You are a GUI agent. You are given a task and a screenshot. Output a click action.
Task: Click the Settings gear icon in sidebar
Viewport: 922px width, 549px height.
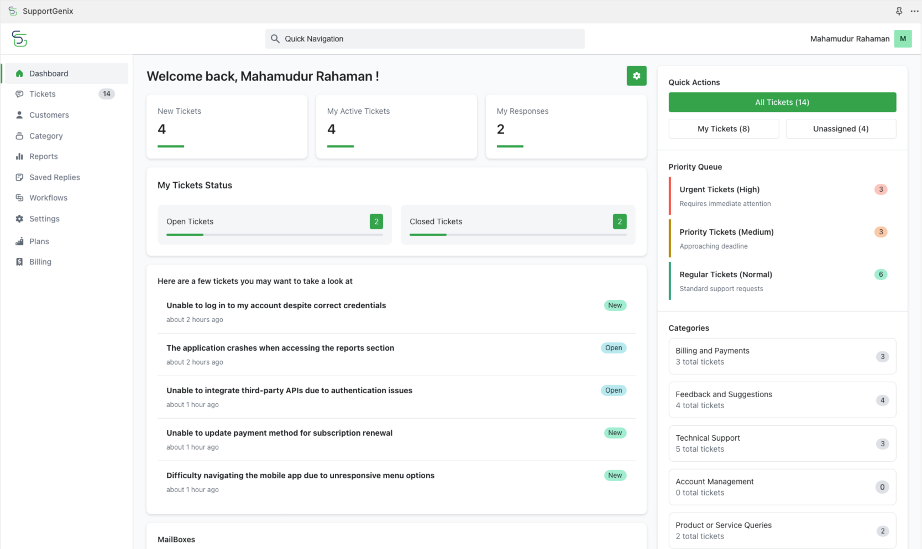[x=19, y=219]
